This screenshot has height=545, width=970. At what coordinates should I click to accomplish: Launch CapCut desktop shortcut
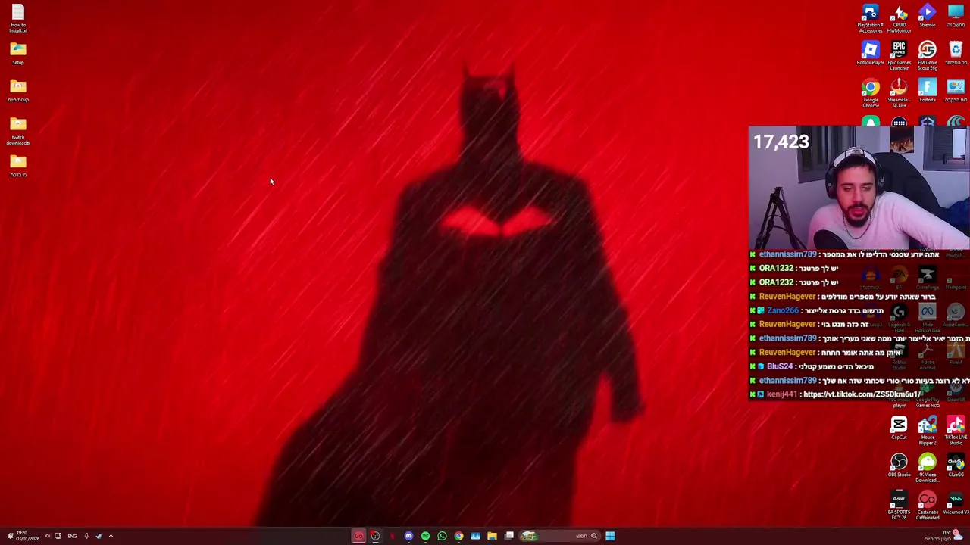pyautogui.click(x=899, y=428)
